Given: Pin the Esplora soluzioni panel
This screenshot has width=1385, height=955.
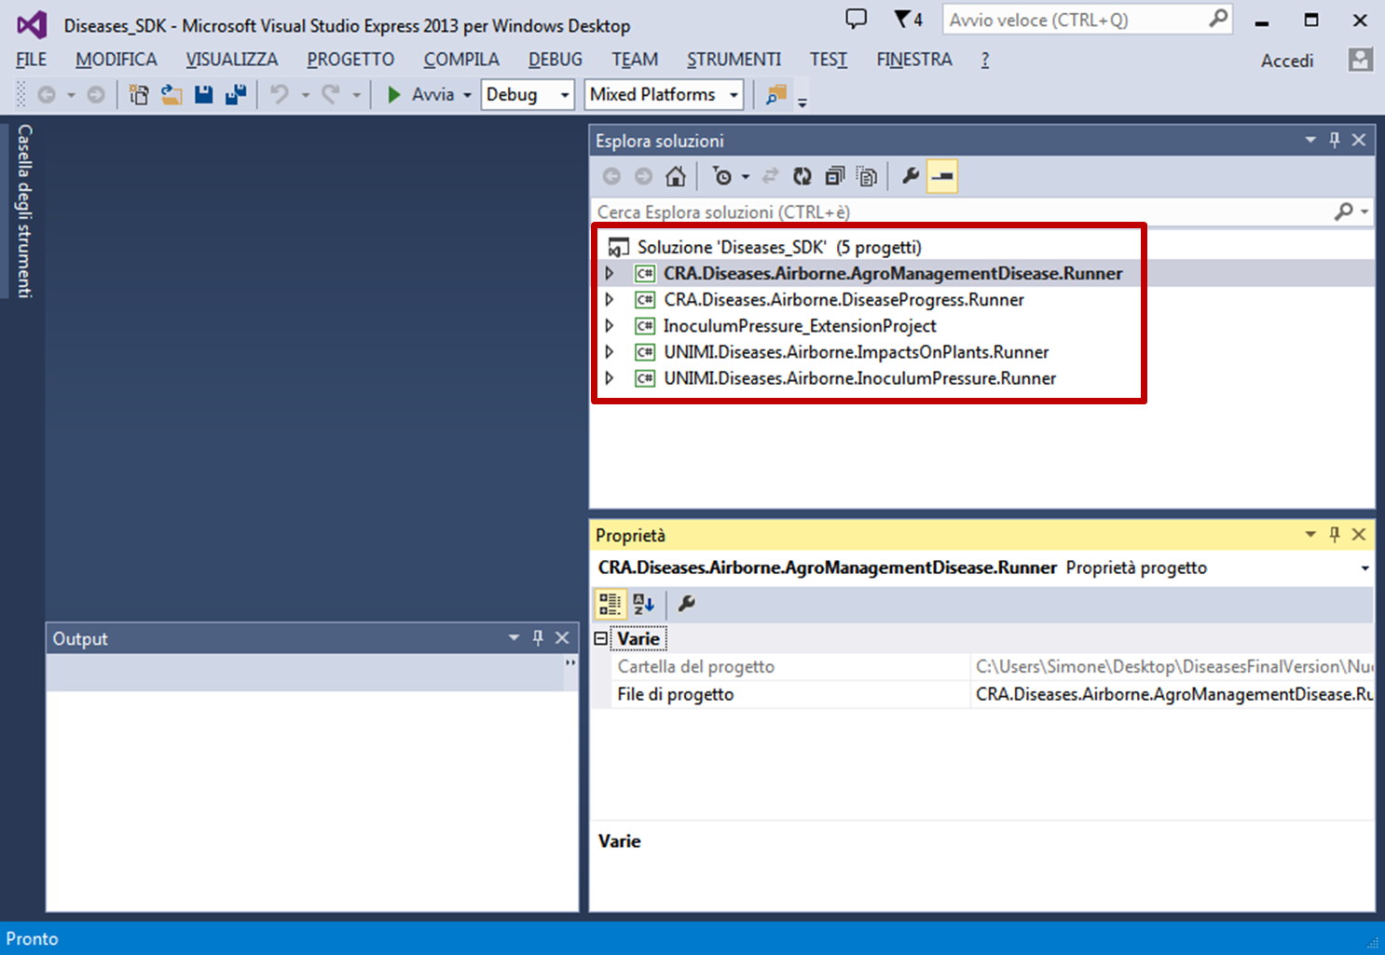Looking at the screenshot, I should coord(1334,140).
